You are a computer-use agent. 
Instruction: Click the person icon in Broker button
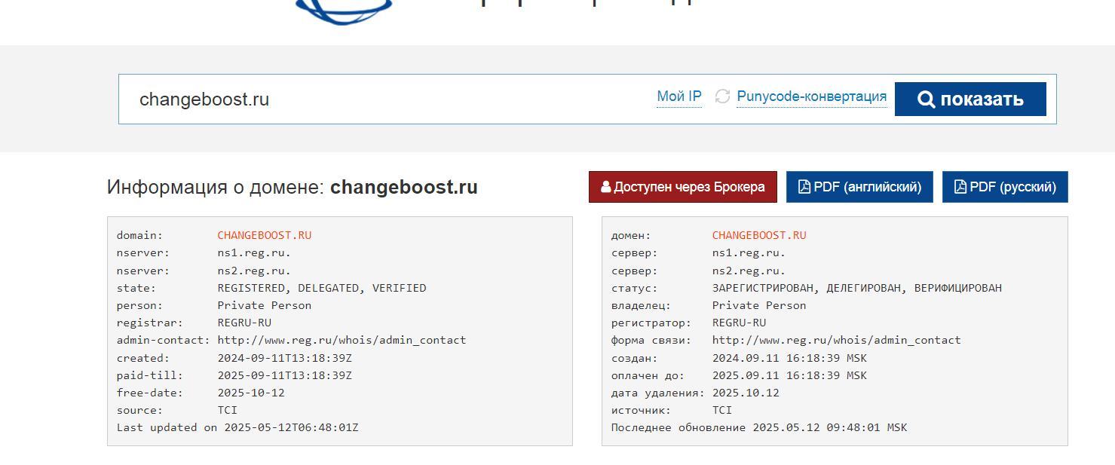pyautogui.click(x=605, y=187)
